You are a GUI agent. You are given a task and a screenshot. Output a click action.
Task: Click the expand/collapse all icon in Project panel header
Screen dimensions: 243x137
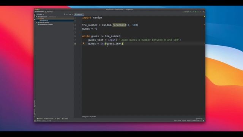coord(67,14)
